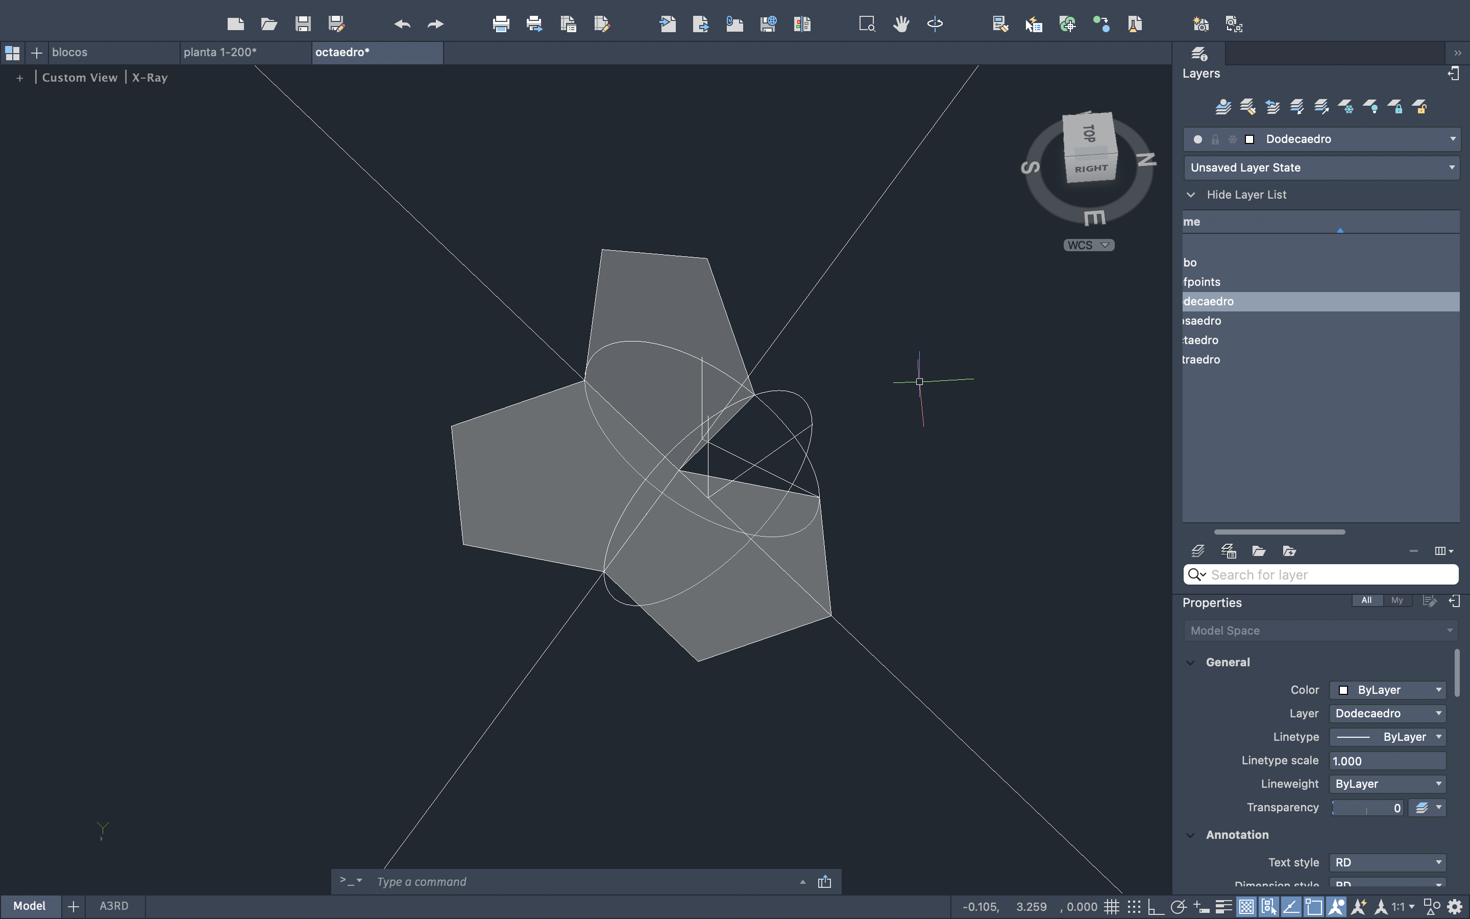The image size is (1470, 919).
Task: Select the Pan hand tool
Action: click(901, 25)
